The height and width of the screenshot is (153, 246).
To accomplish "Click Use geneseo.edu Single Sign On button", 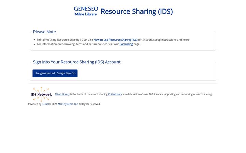I will [55, 73].
